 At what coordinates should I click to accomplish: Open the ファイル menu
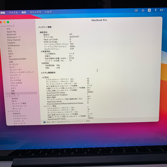pos(13,13)
